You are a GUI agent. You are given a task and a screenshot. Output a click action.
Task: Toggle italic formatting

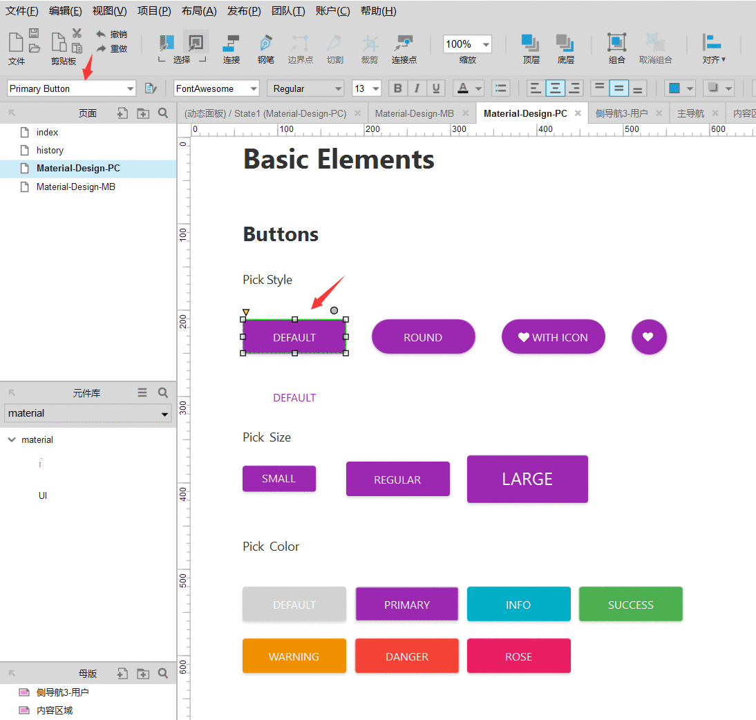coord(417,88)
